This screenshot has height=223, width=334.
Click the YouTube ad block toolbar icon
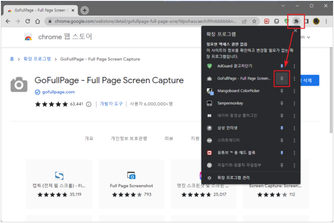266,21
